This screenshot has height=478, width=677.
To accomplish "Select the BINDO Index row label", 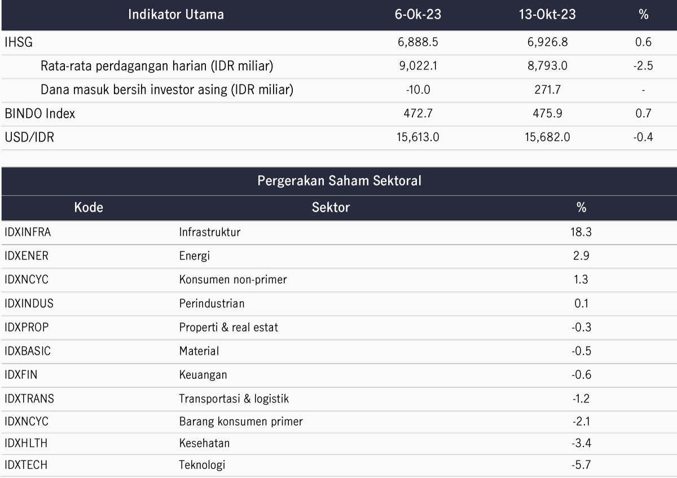I will tap(39, 113).
